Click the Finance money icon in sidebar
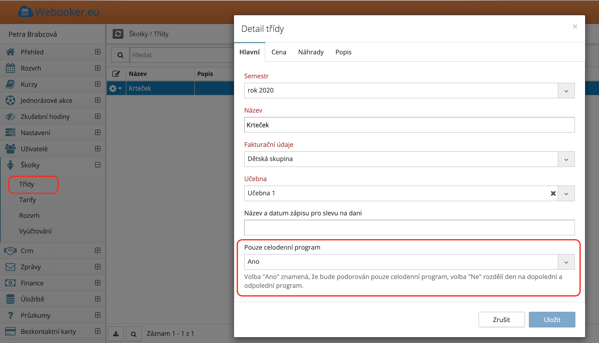 coord(10,283)
